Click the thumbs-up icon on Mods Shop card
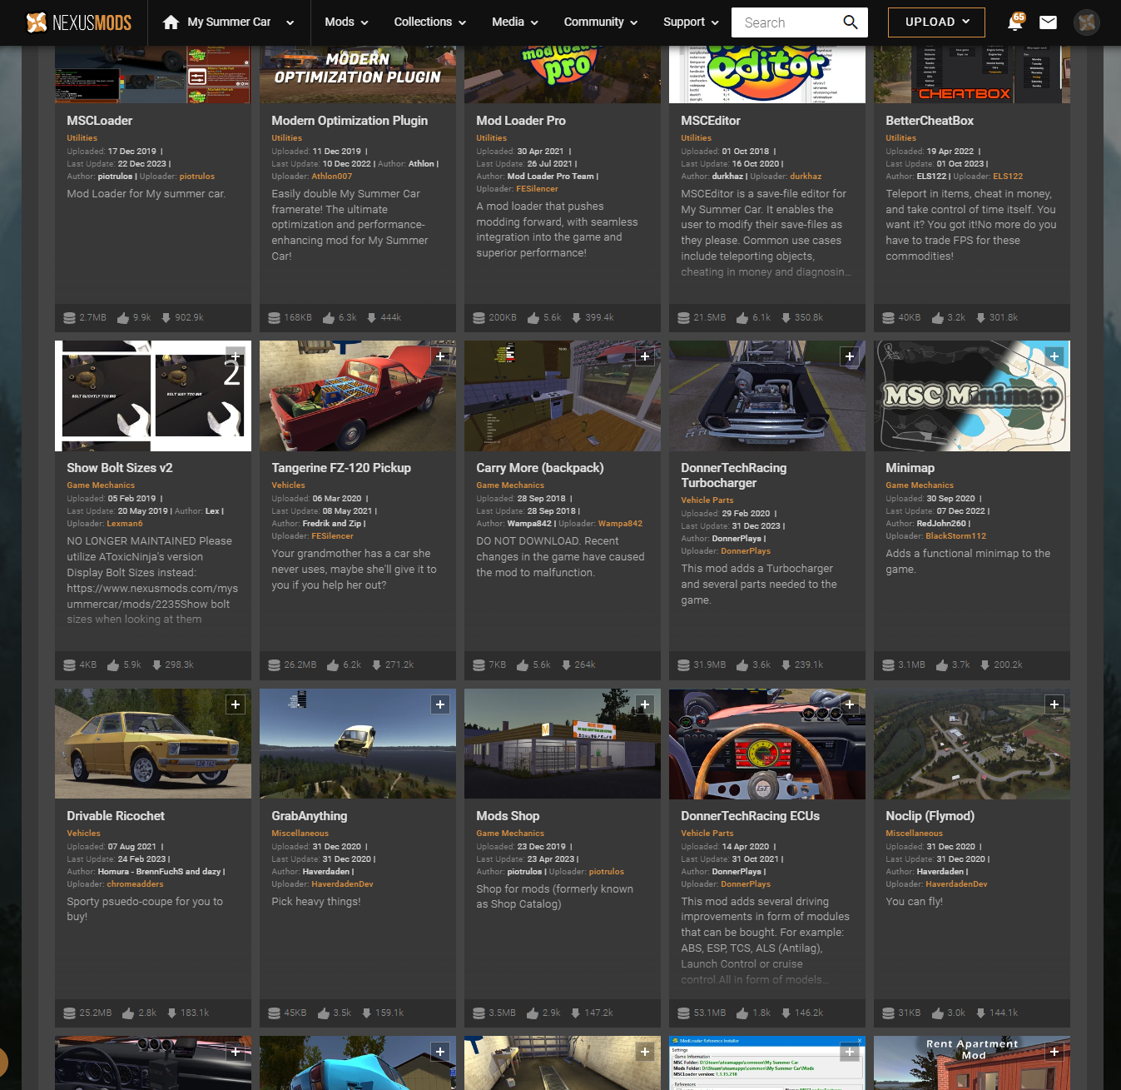1121x1090 pixels. (533, 1013)
